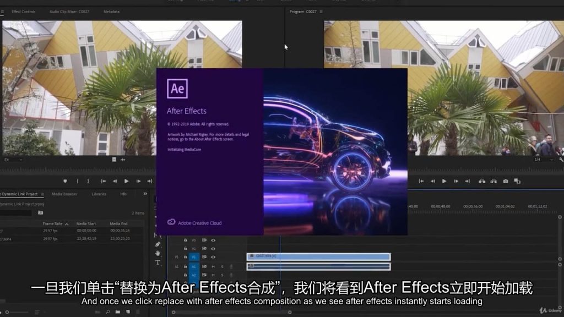Image resolution: width=564 pixels, height=317 pixels.
Task: Click the Lift button in Program monitor
Action: (x=482, y=181)
